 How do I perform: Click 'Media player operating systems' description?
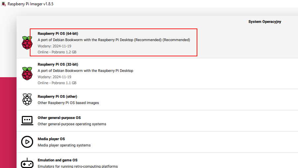coord(64,145)
